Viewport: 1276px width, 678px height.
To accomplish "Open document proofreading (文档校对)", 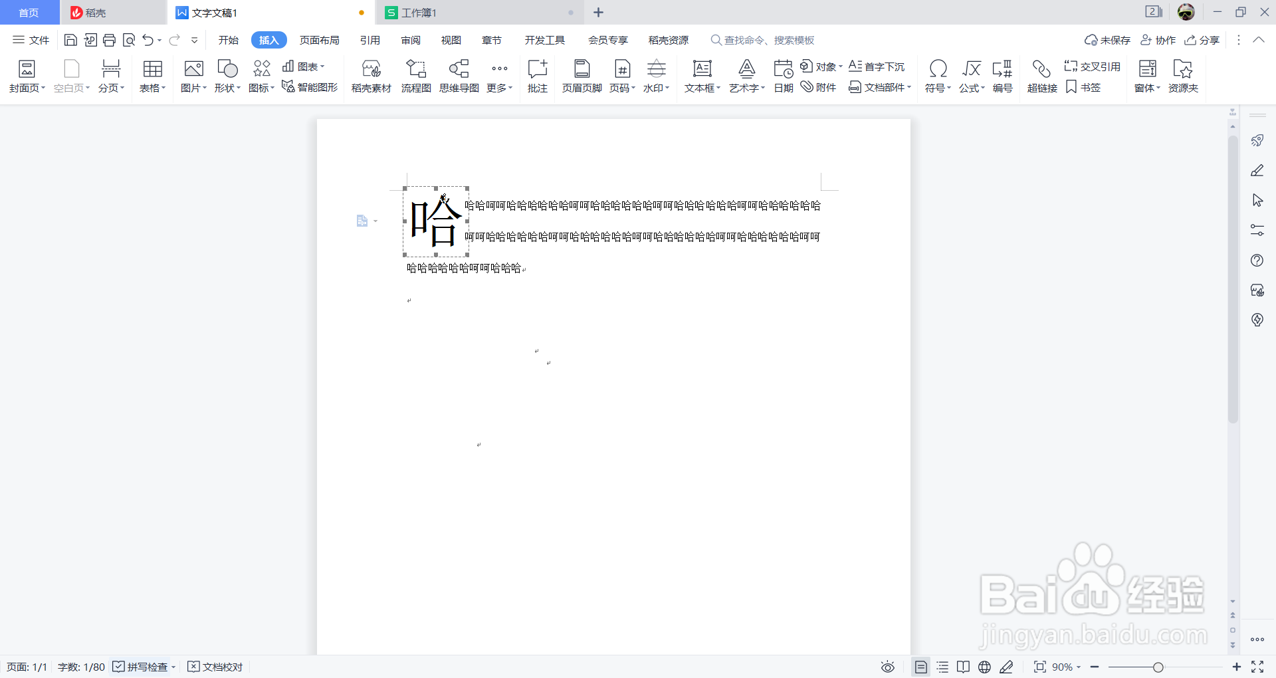I will [x=215, y=667].
